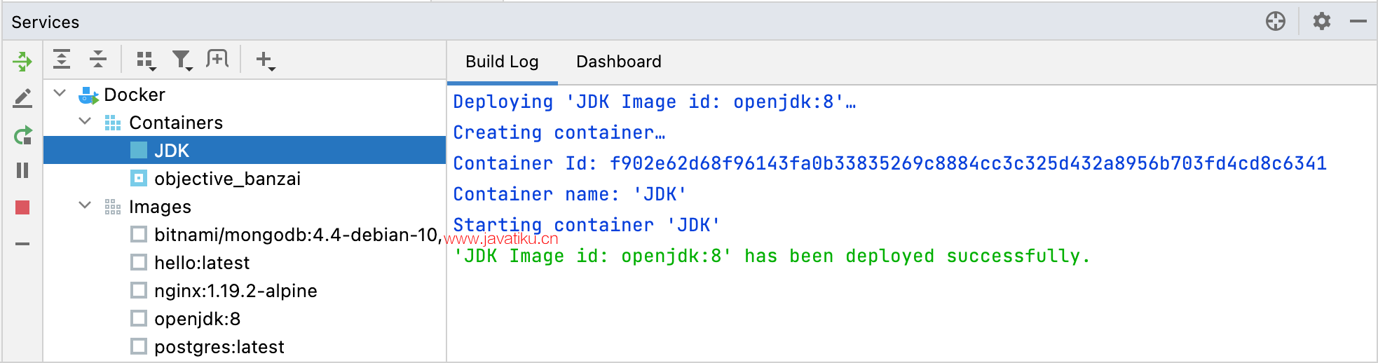Open the Group By dropdown icon
Screen dimensions: 1378x363
pos(146,60)
